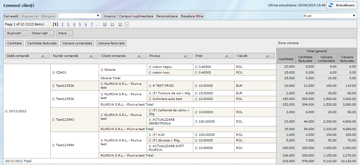The image size is (360, 165).
Task: Open filter icon on Explicatii field
Action: click(x=25, y=33)
